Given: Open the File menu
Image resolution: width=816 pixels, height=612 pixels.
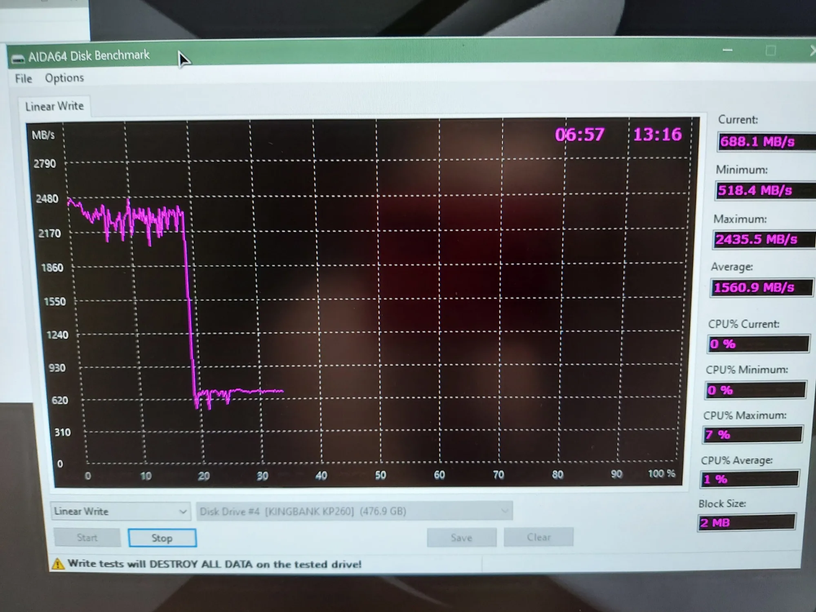Looking at the screenshot, I should 23,78.
